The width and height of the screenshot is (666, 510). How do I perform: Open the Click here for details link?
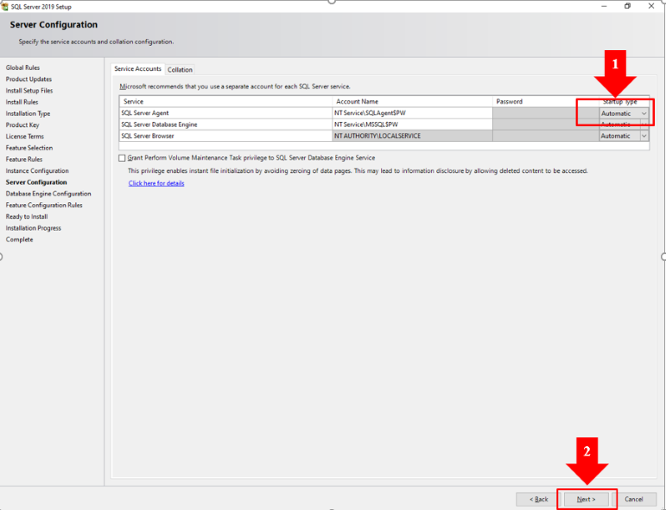pyautogui.click(x=156, y=183)
